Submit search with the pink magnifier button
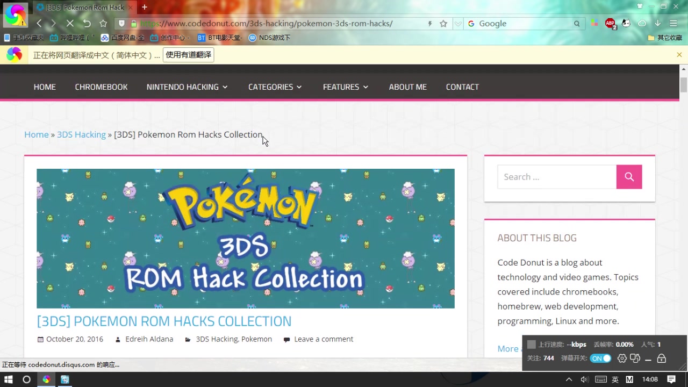 click(x=629, y=177)
